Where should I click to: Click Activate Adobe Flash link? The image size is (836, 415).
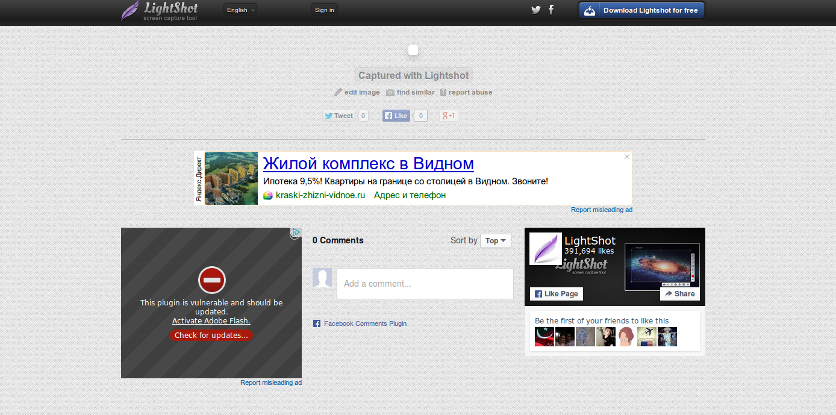(x=211, y=321)
